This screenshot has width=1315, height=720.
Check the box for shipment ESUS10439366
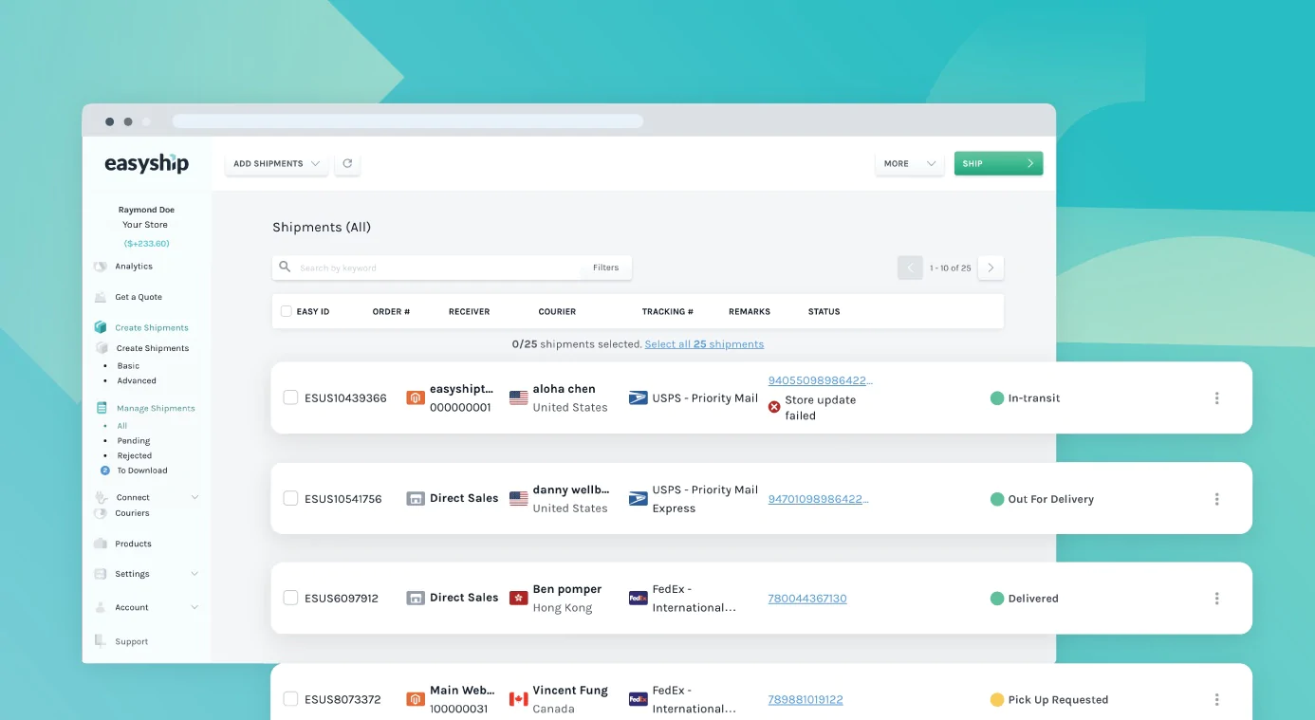tap(291, 397)
